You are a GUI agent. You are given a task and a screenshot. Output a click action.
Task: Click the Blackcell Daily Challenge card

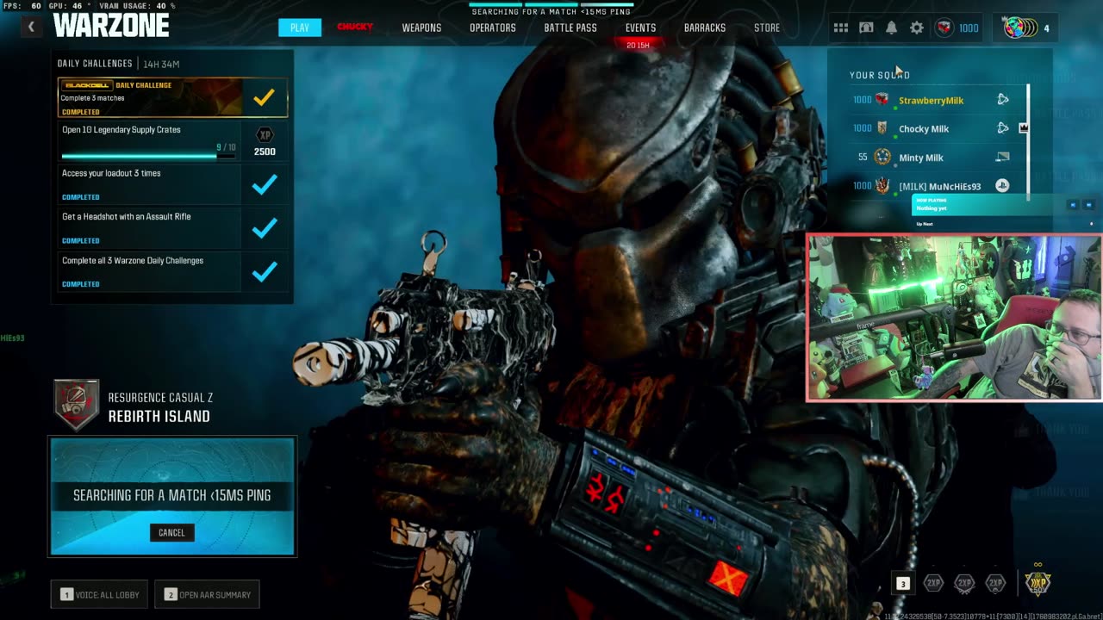tap(173, 97)
